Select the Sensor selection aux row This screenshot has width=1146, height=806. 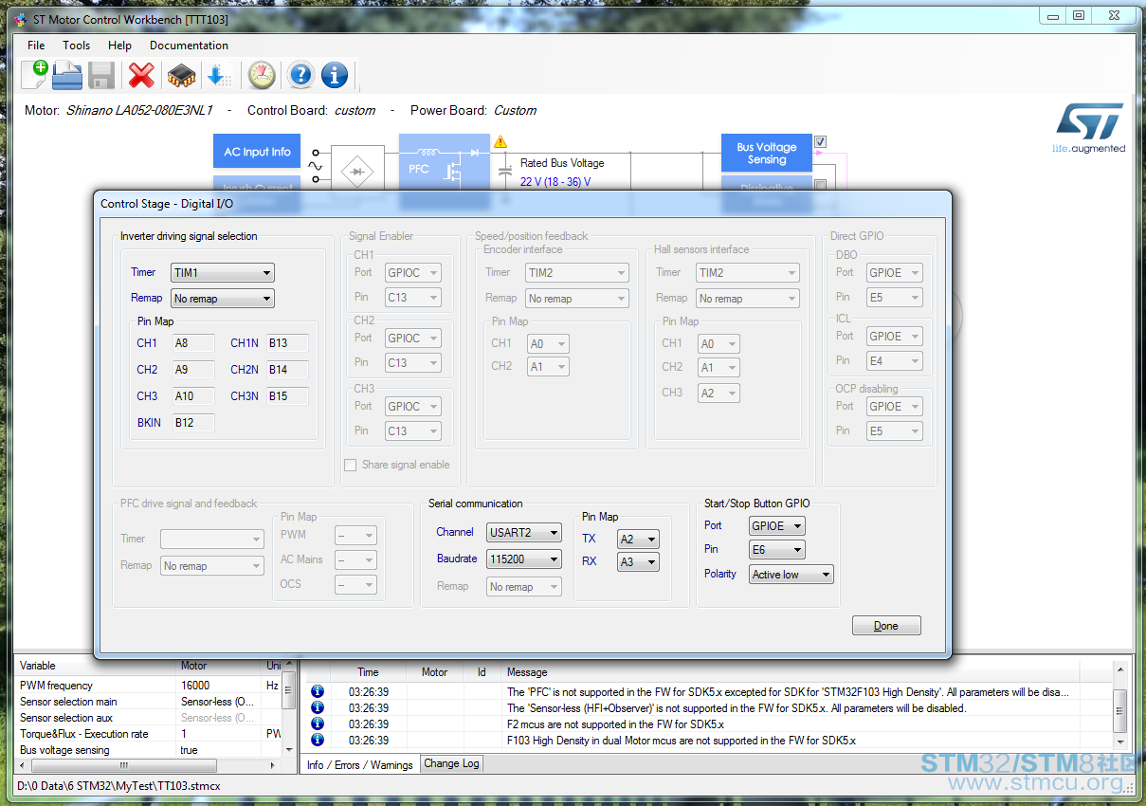(x=149, y=718)
